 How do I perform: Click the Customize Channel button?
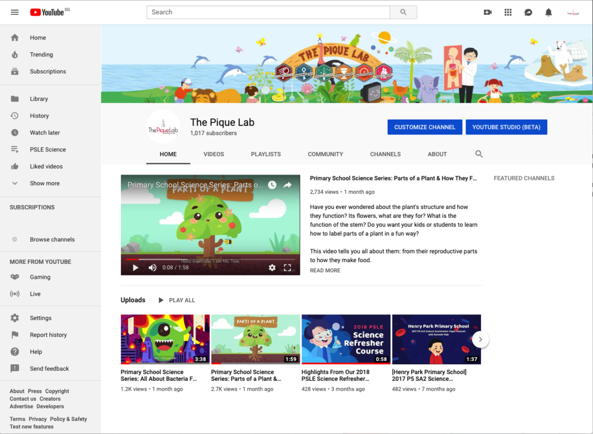point(425,127)
